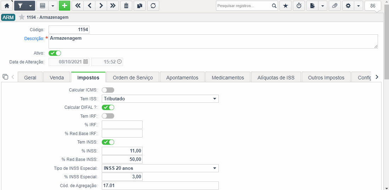
Task: Click the Código field
Action: pyautogui.click(x=69, y=29)
